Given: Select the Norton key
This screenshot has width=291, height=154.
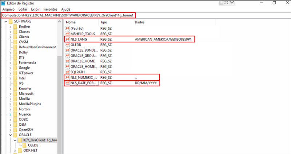Looking at the screenshot, I should (x=24, y=109).
